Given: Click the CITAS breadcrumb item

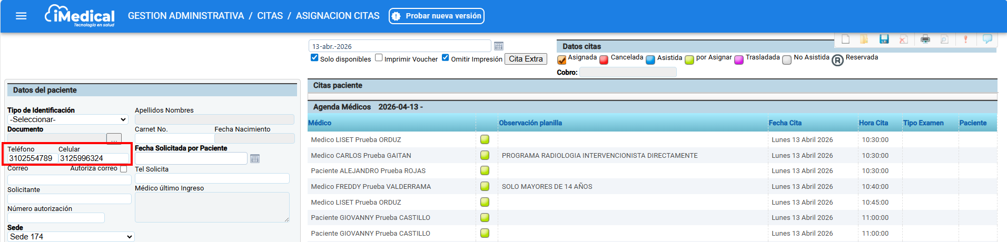Looking at the screenshot, I should point(270,16).
